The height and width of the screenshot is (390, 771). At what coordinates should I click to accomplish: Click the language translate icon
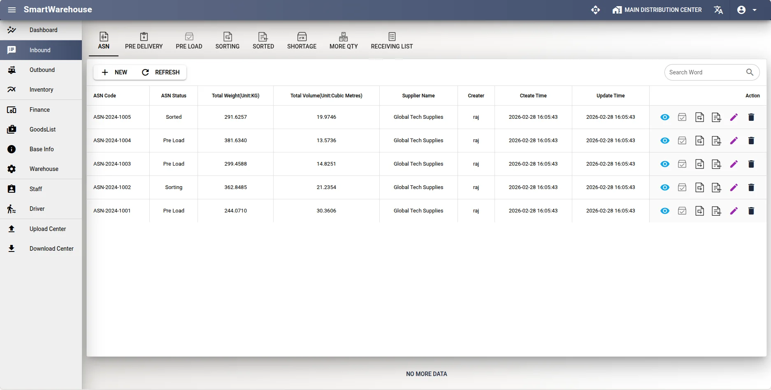coord(718,10)
